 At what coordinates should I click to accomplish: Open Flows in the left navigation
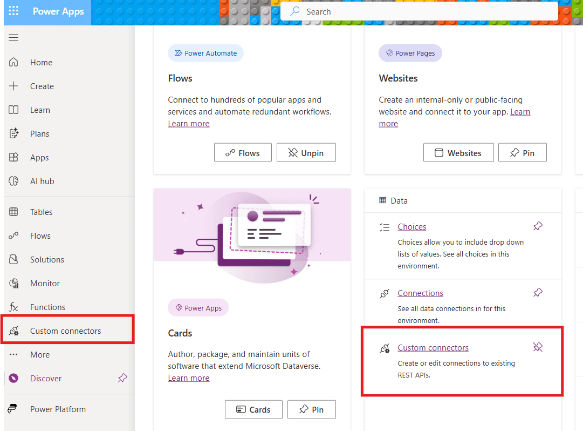(69, 235)
